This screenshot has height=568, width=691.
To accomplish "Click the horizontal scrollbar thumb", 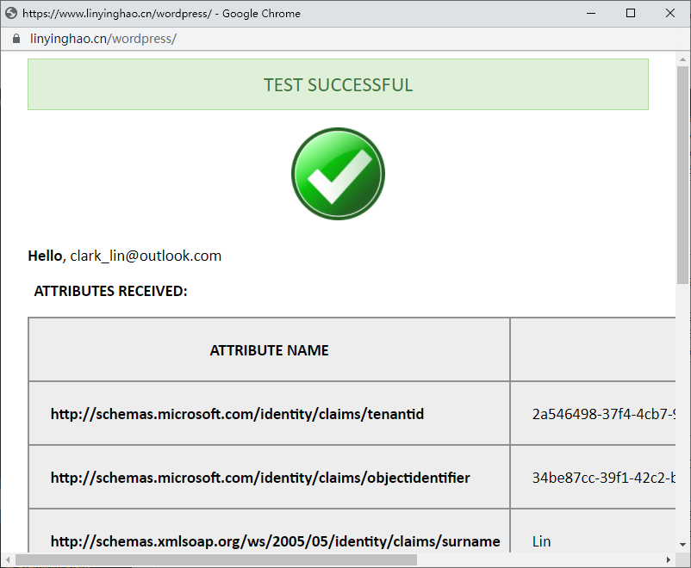I will point(215,560).
